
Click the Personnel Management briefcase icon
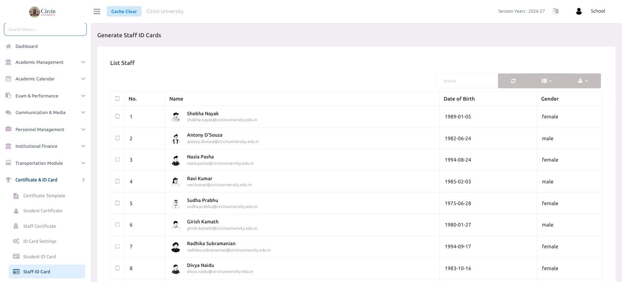click(8, 129)
